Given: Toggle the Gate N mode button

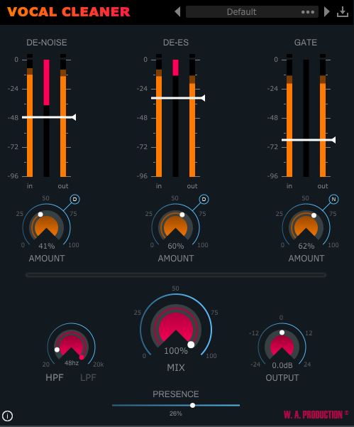Looking at the screenshot, I should pos(333,200).
